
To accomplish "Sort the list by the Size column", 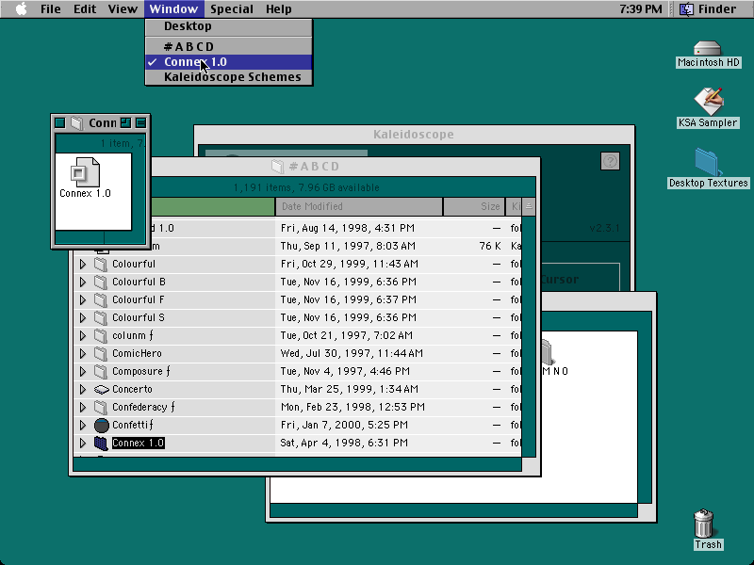I will [x=474, y=206].
